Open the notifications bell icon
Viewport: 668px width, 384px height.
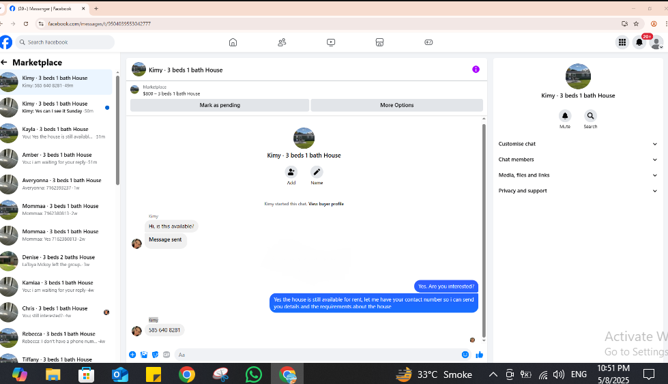[x=639, y=42]
